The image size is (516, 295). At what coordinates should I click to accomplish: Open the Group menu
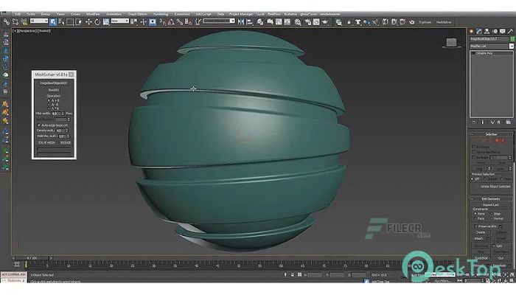46,14
